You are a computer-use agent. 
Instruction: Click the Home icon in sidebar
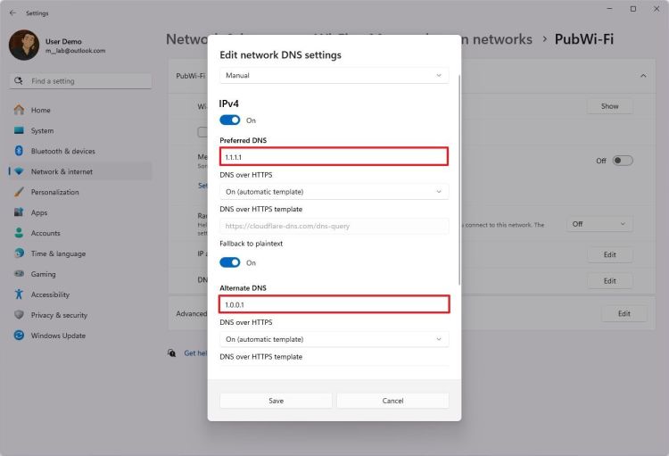18,110
